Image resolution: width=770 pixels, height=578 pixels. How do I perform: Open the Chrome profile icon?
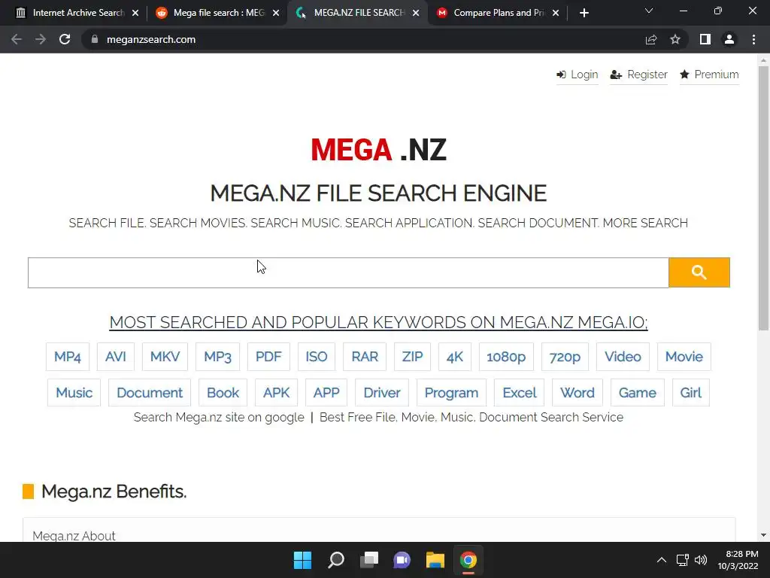point(729,39)
